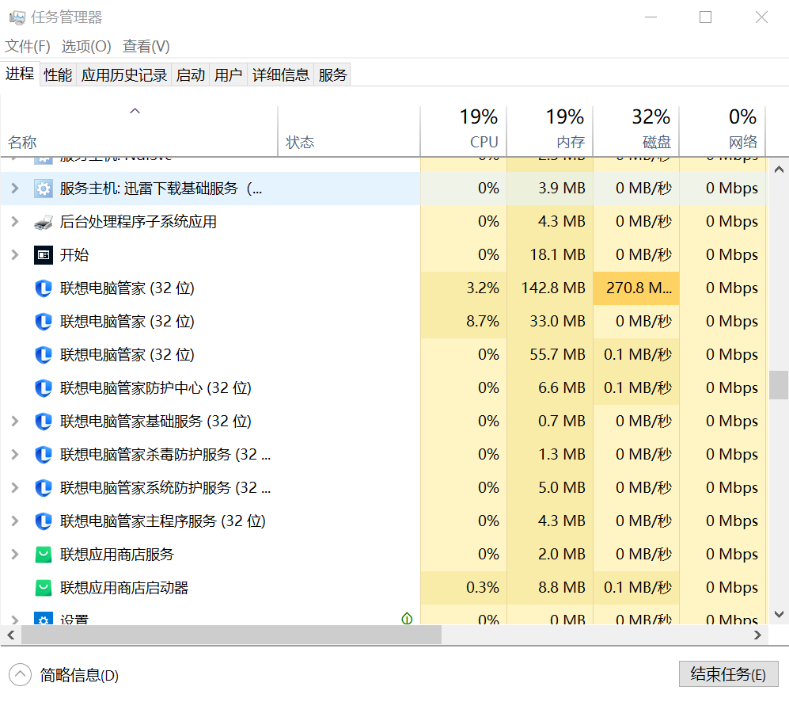Select the 联想应用商店启动器 row name
Image resolution: width=789 pixels, height=702 pixels.
pyautogui.click(x=123, y=588)
